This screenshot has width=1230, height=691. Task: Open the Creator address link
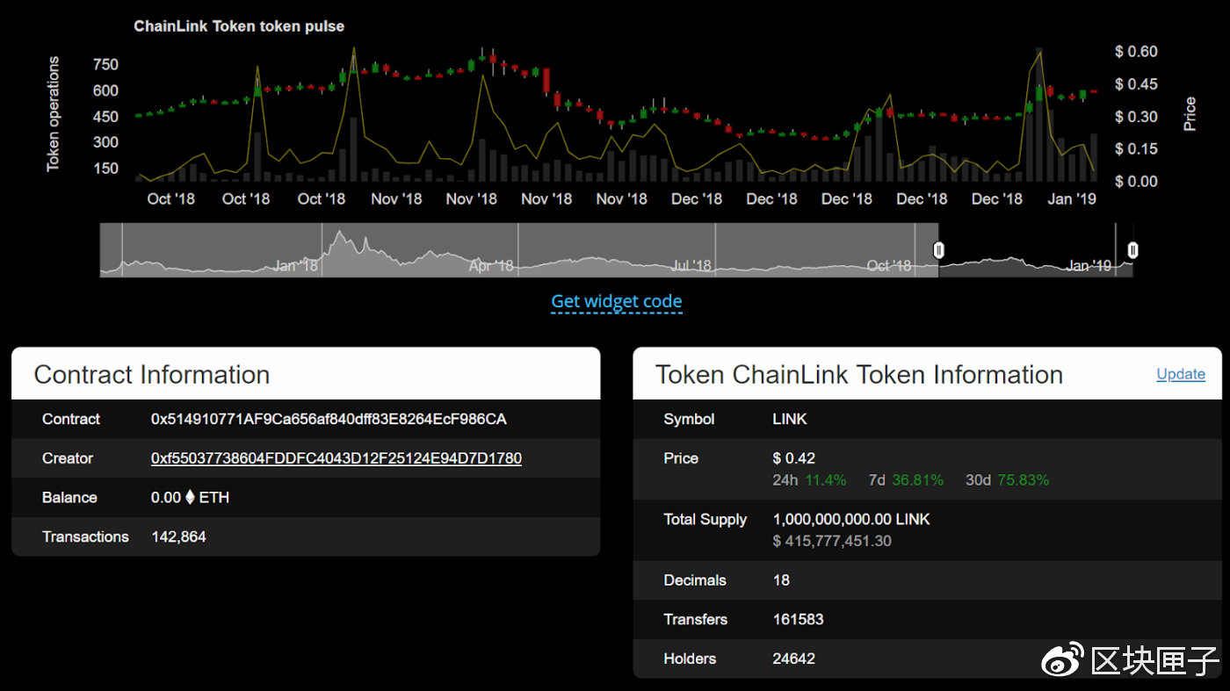click(x=336, y=458)
